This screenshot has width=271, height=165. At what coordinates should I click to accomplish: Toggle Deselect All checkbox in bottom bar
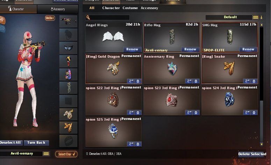pos(87,154)
